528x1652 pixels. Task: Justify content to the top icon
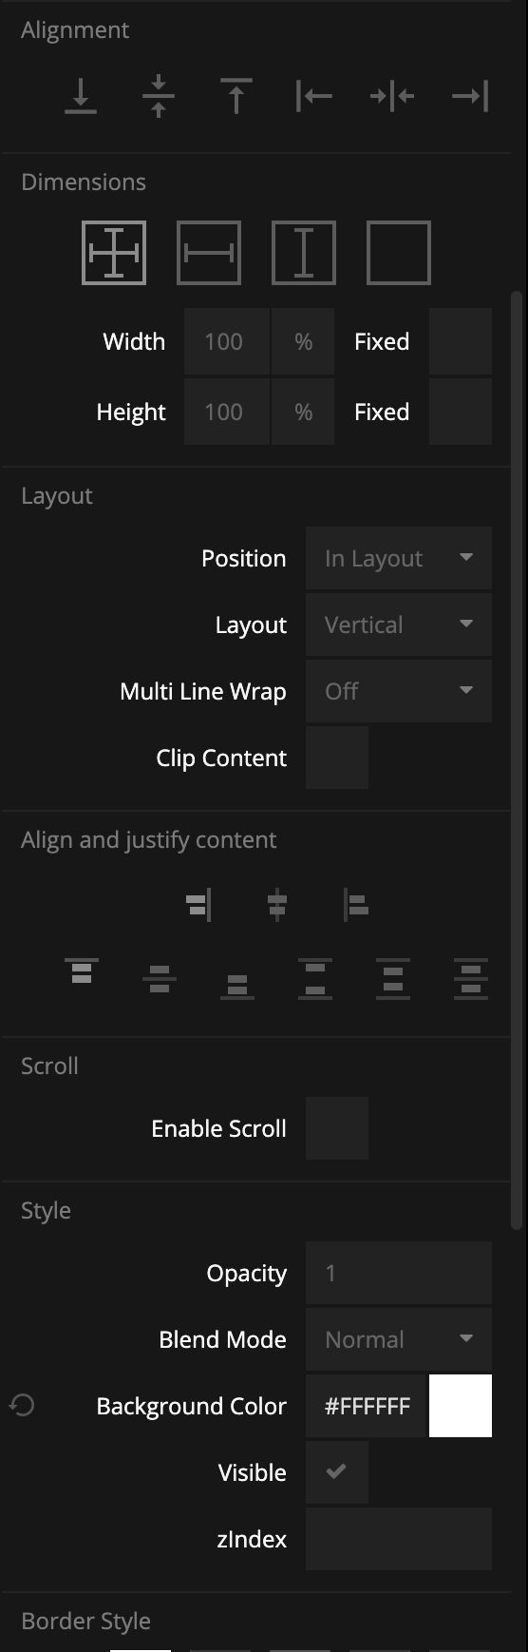tap(82, 972)
